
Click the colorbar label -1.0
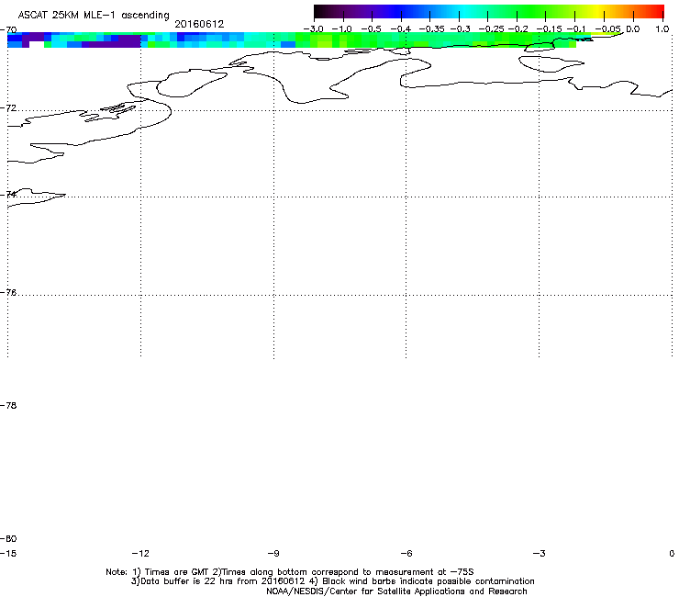point(342,29)
